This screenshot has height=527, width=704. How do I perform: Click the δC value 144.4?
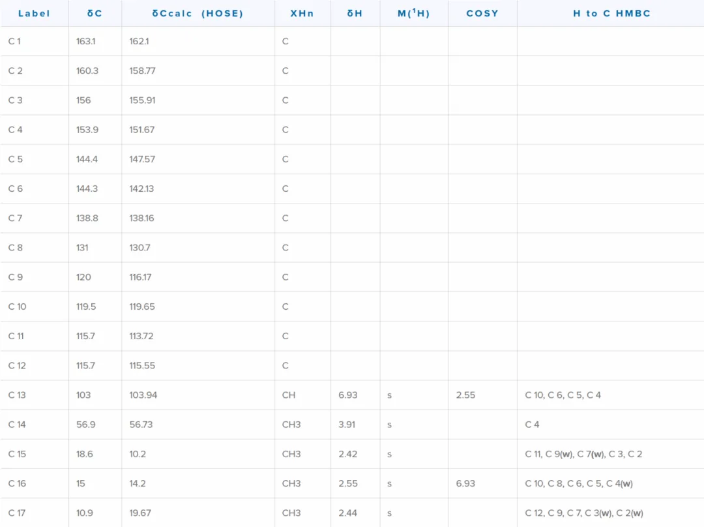point(87,160)
